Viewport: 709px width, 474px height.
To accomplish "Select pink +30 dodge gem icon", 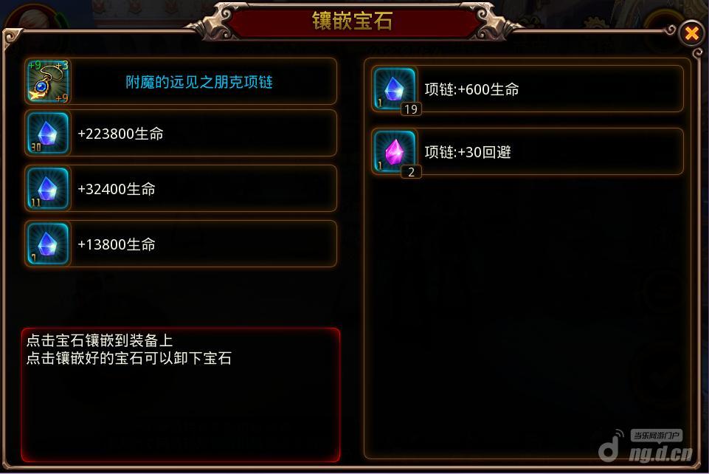I will click(394, 152).
